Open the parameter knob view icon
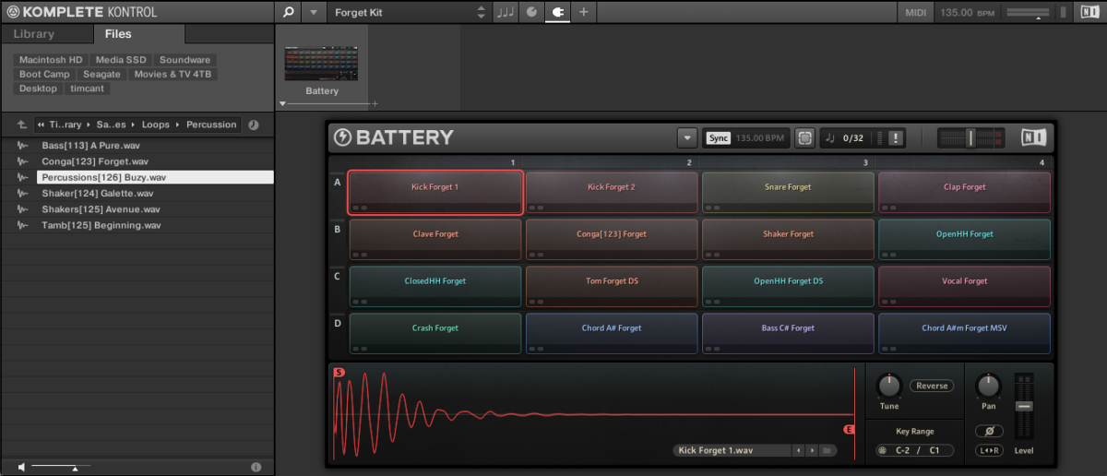The width and height of the screenshot is (1107, 476). (531, 12)
